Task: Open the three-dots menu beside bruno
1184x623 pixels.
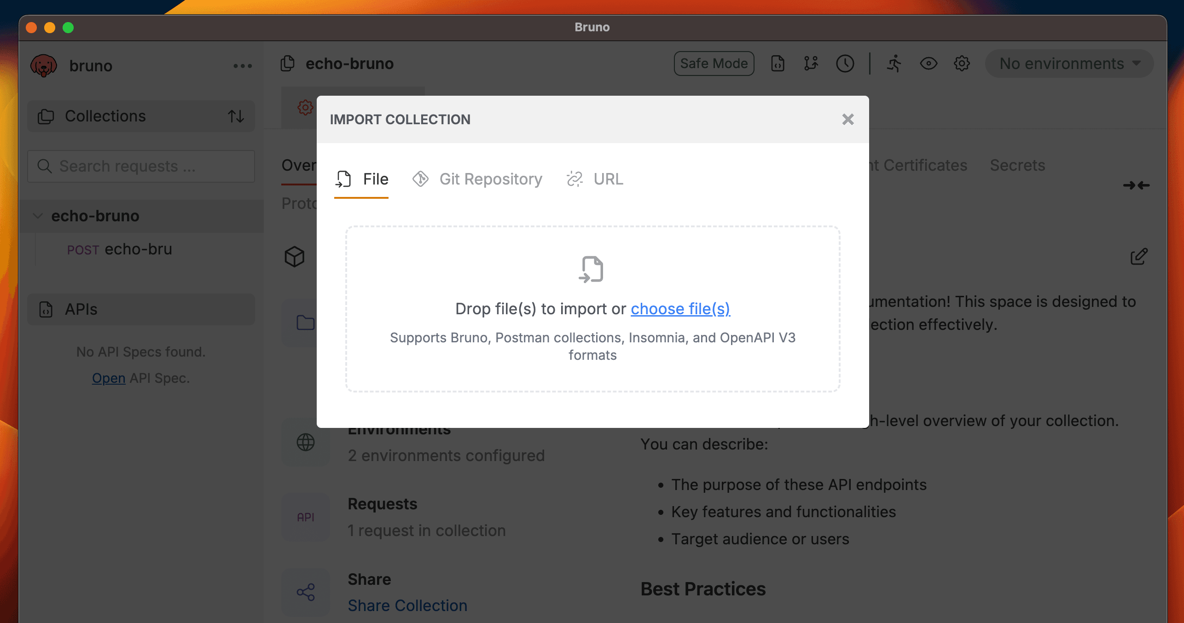Action: click(x=243, y=66)
